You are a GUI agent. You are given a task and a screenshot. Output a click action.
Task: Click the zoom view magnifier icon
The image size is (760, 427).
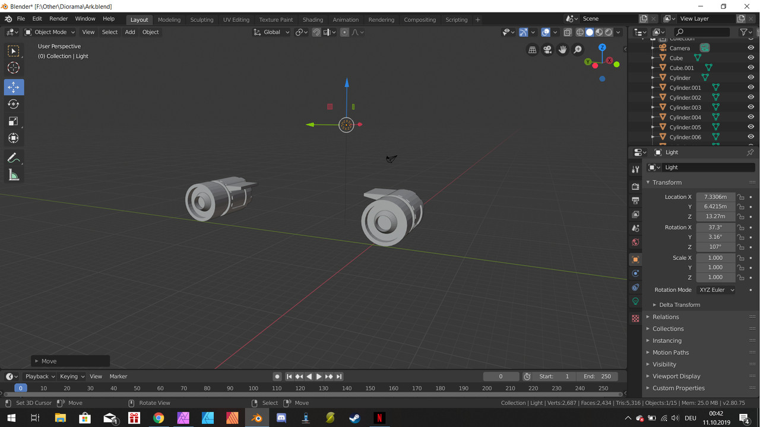[577, 50]
